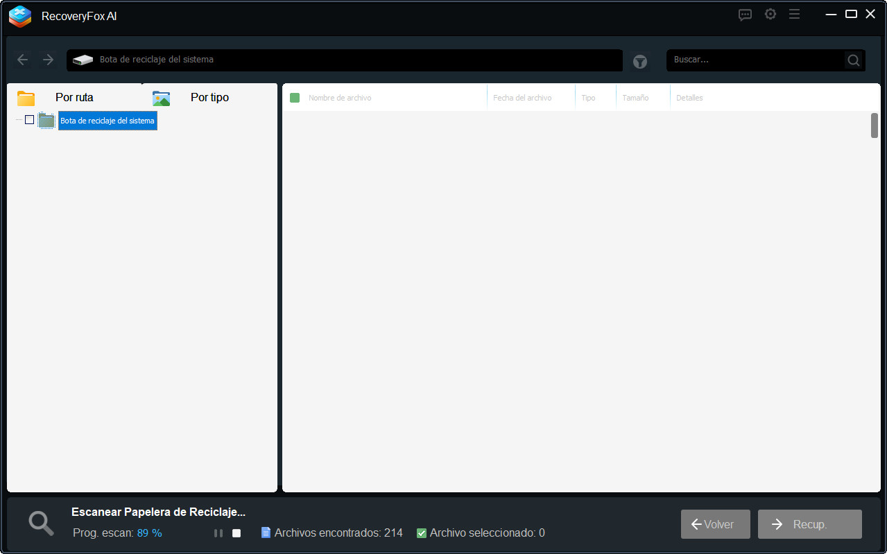Click the Volver button
The image size is (887, 554).
click(x=715, y=524)
